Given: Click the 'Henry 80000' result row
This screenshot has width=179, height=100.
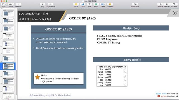Looking at the screenshot, I should pos(112,77).
